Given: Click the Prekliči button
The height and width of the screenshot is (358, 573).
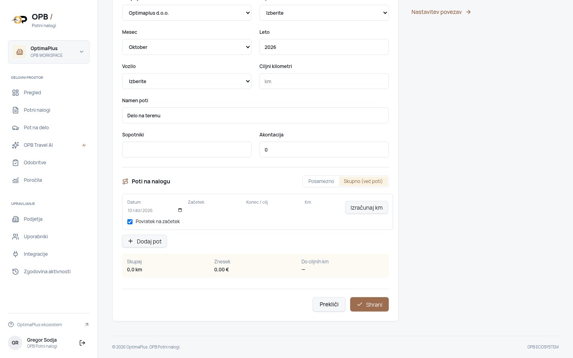Looking at the screenshot, I should [x=329, y=304].
